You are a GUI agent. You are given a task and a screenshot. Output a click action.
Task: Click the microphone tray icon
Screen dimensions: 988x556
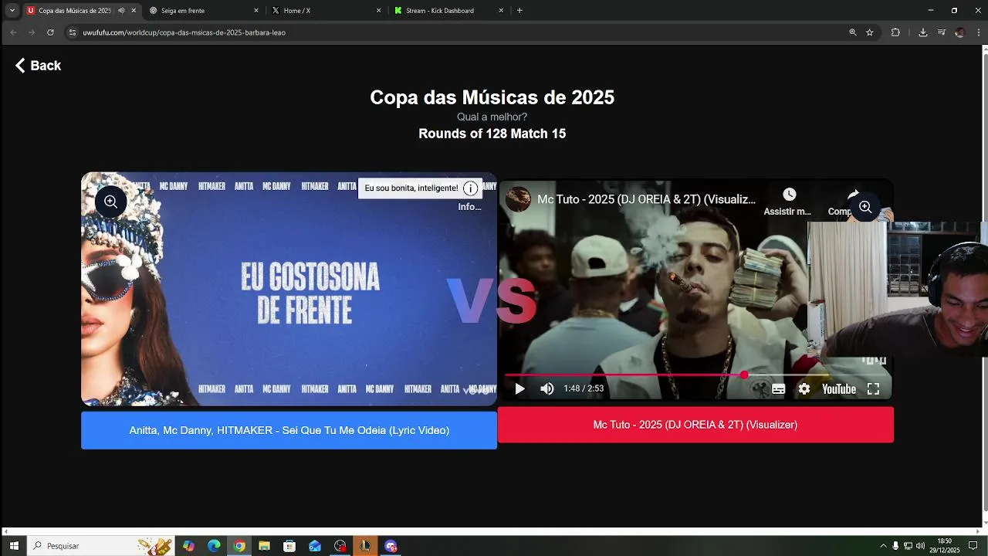pyautogui.click(x=895, y=546)
